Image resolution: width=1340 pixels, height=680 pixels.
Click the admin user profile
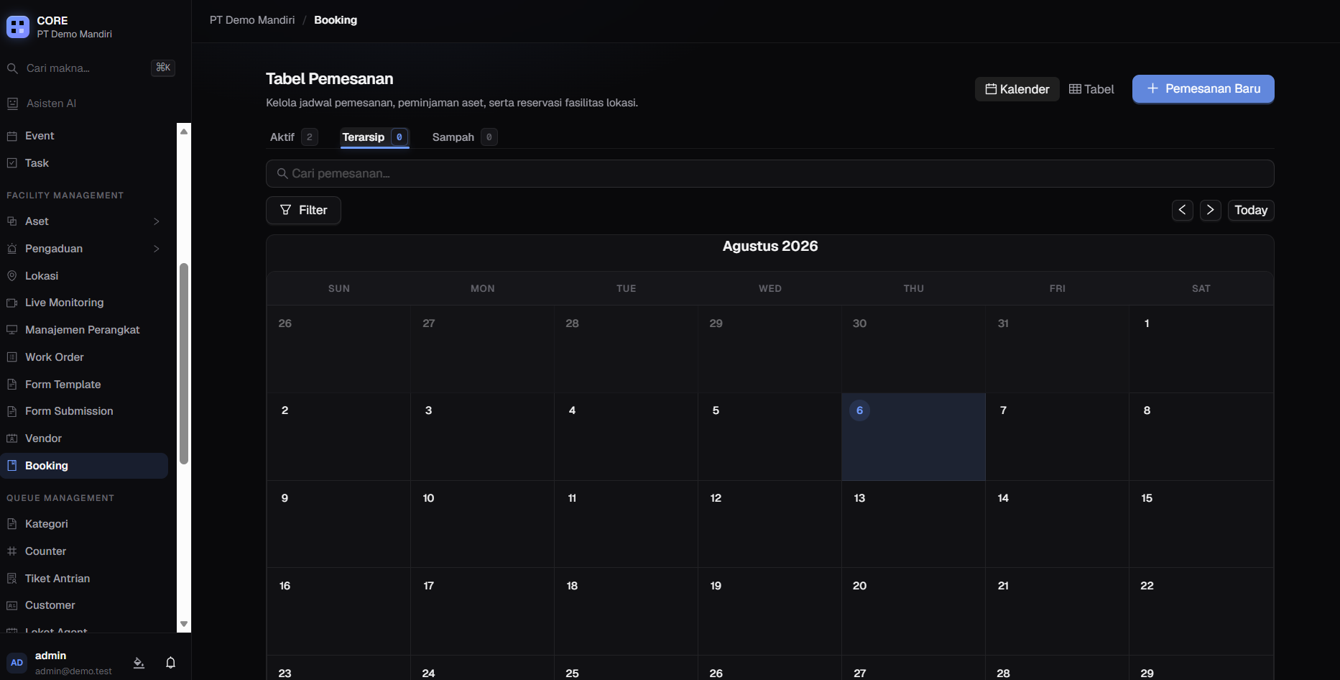pos(60,663)
